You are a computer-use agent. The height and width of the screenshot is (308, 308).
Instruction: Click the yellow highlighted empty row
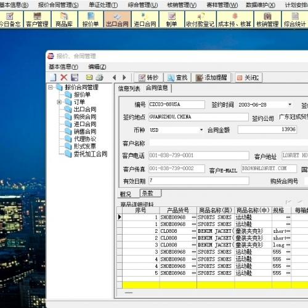[215, 285]
